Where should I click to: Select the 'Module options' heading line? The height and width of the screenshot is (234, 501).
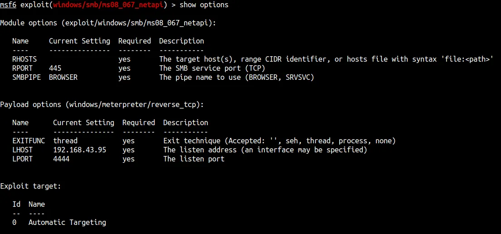point(108,23)
